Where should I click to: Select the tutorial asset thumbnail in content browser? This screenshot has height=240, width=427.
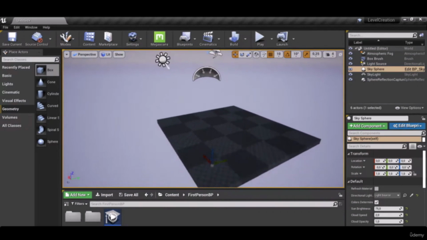pyautogui.click(x=113, y=217)
